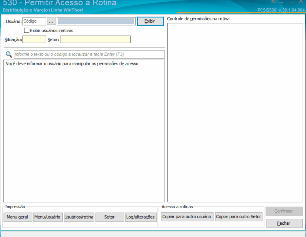
Task: Click Copiar para outro Setor
Action: 238,217
